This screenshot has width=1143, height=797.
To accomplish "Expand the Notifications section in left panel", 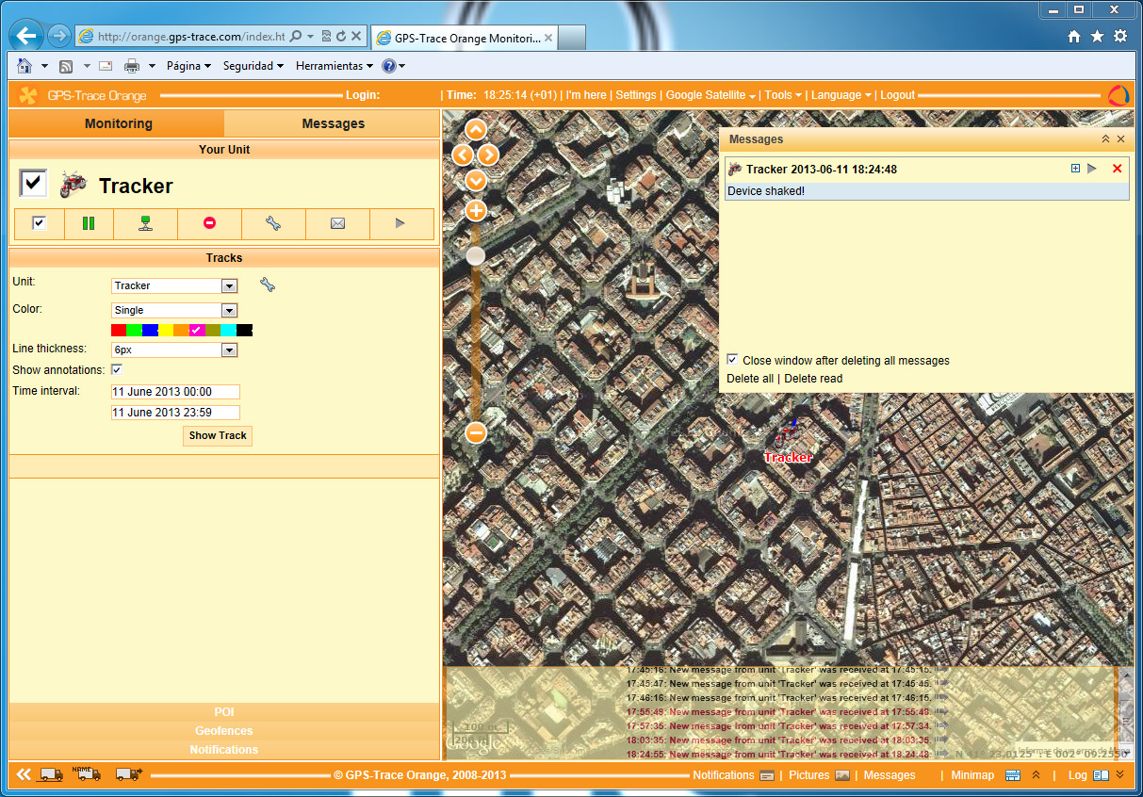I will [224, 750].
